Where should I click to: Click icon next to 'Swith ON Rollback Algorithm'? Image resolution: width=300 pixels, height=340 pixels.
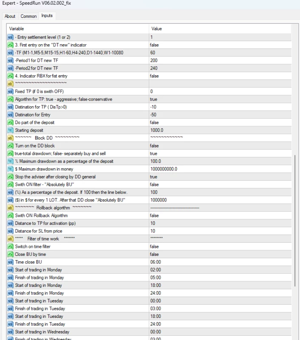pyautogui.click(x=11, y=215)
